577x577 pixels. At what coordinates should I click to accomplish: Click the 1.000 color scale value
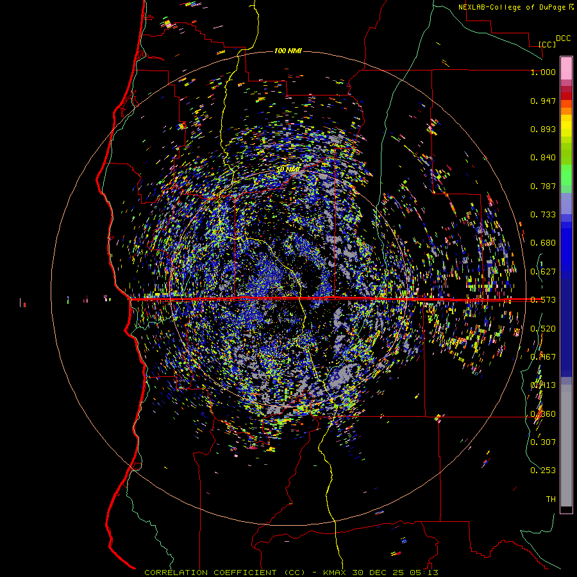pyautogui.click(x=543, y=72)
